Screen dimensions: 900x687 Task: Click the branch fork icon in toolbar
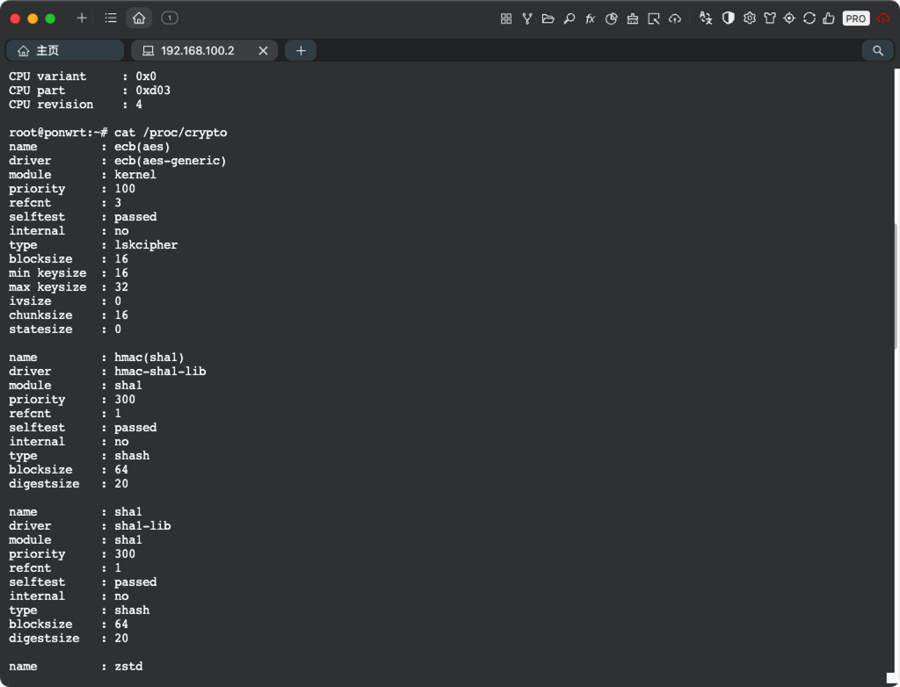[526, 18]
